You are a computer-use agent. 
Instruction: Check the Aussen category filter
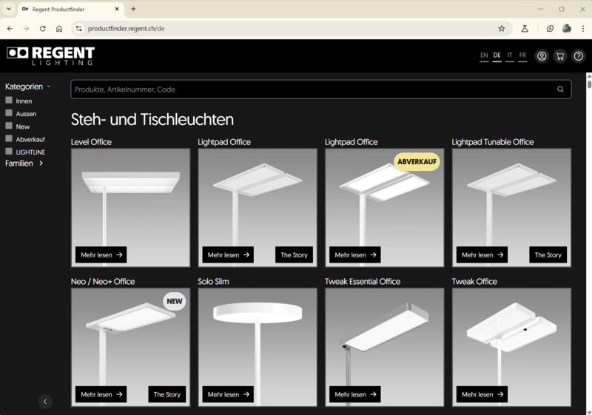(x=9, y=113)
